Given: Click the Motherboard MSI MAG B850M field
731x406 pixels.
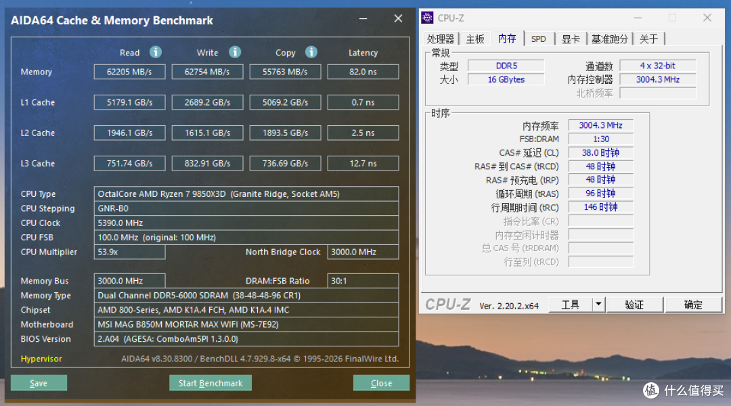Looking at the screenshot, I should (x=246, y=324).
